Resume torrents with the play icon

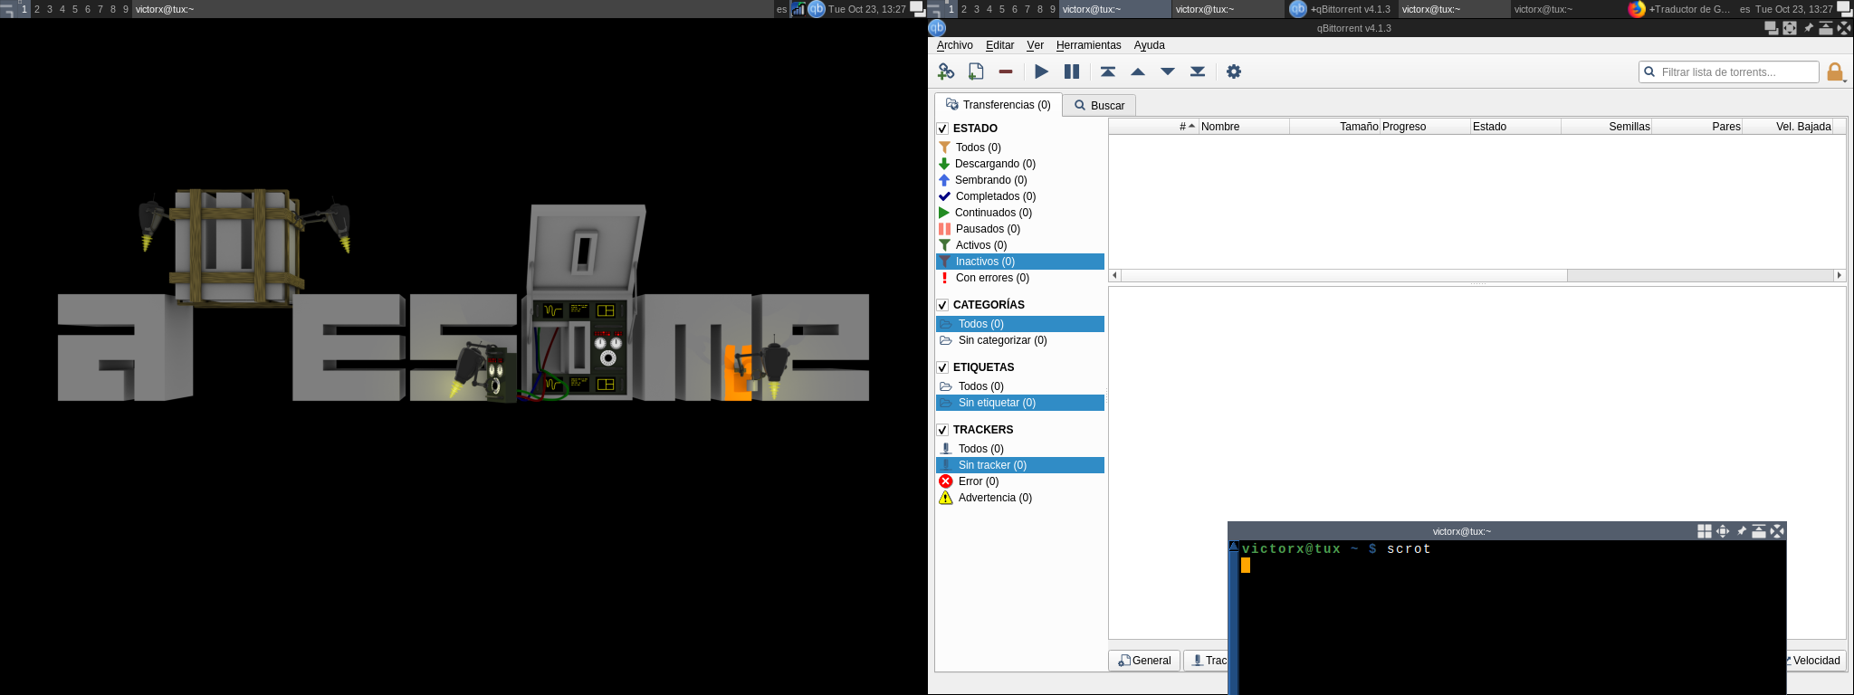point(1042,71)
